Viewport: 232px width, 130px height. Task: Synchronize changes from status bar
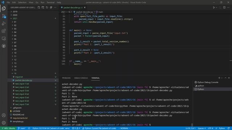click(x=29, y=128)
